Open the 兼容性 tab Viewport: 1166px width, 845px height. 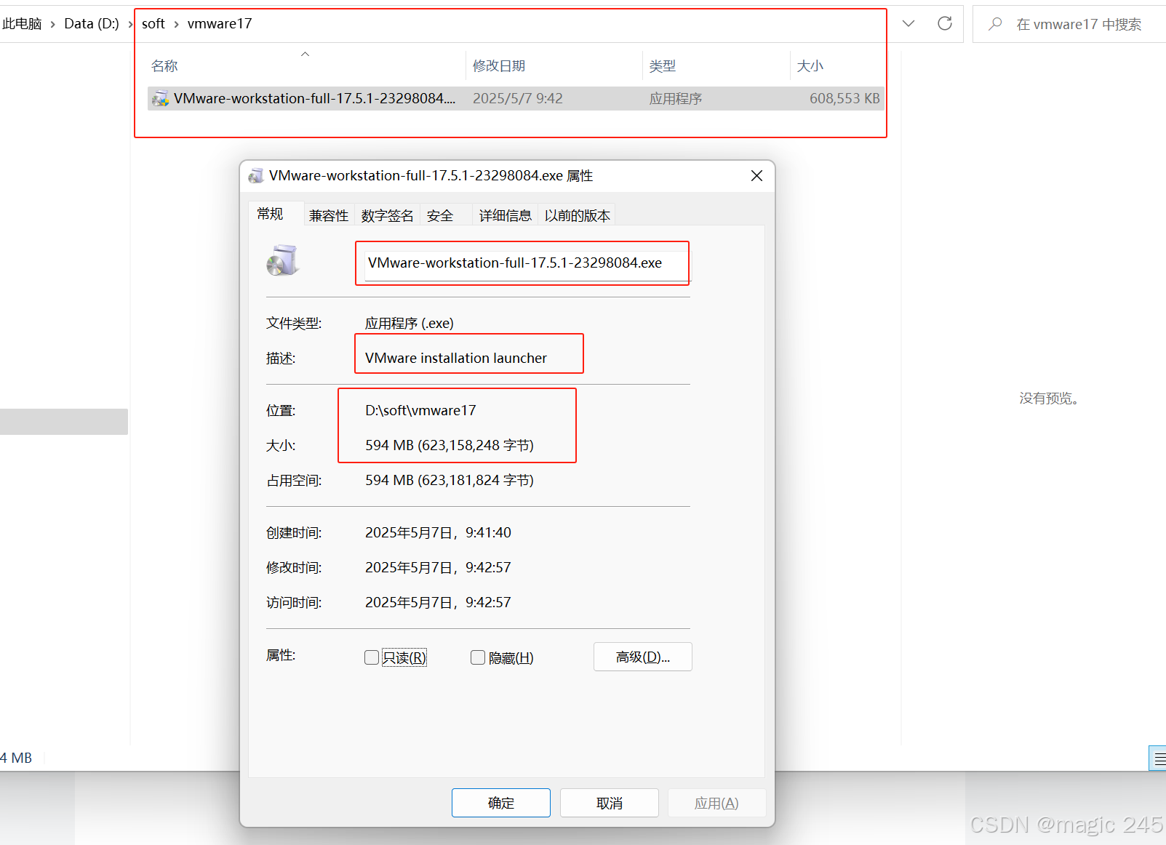[x=329, y=215]
